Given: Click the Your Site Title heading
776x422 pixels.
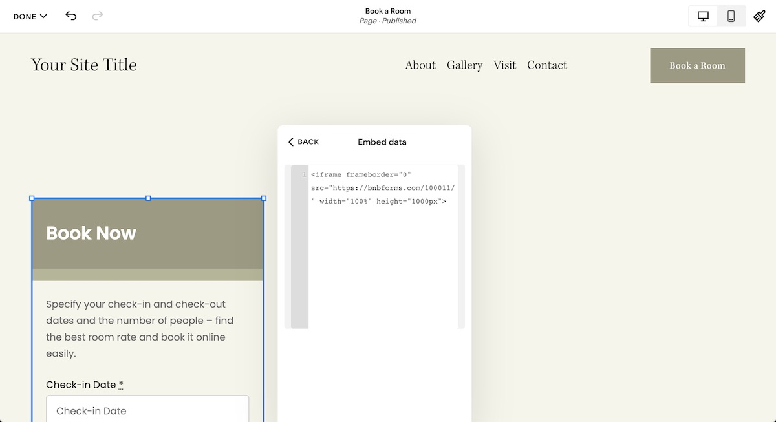Looking at the screenshot, I should tap(84, 65).
